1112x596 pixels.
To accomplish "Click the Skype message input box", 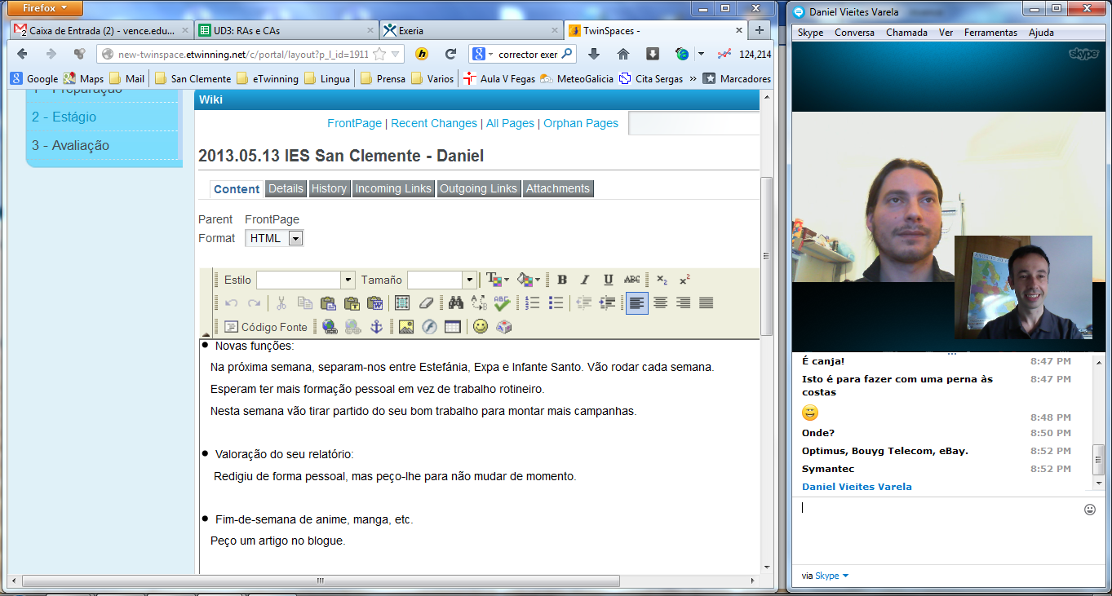I will 938,530.
